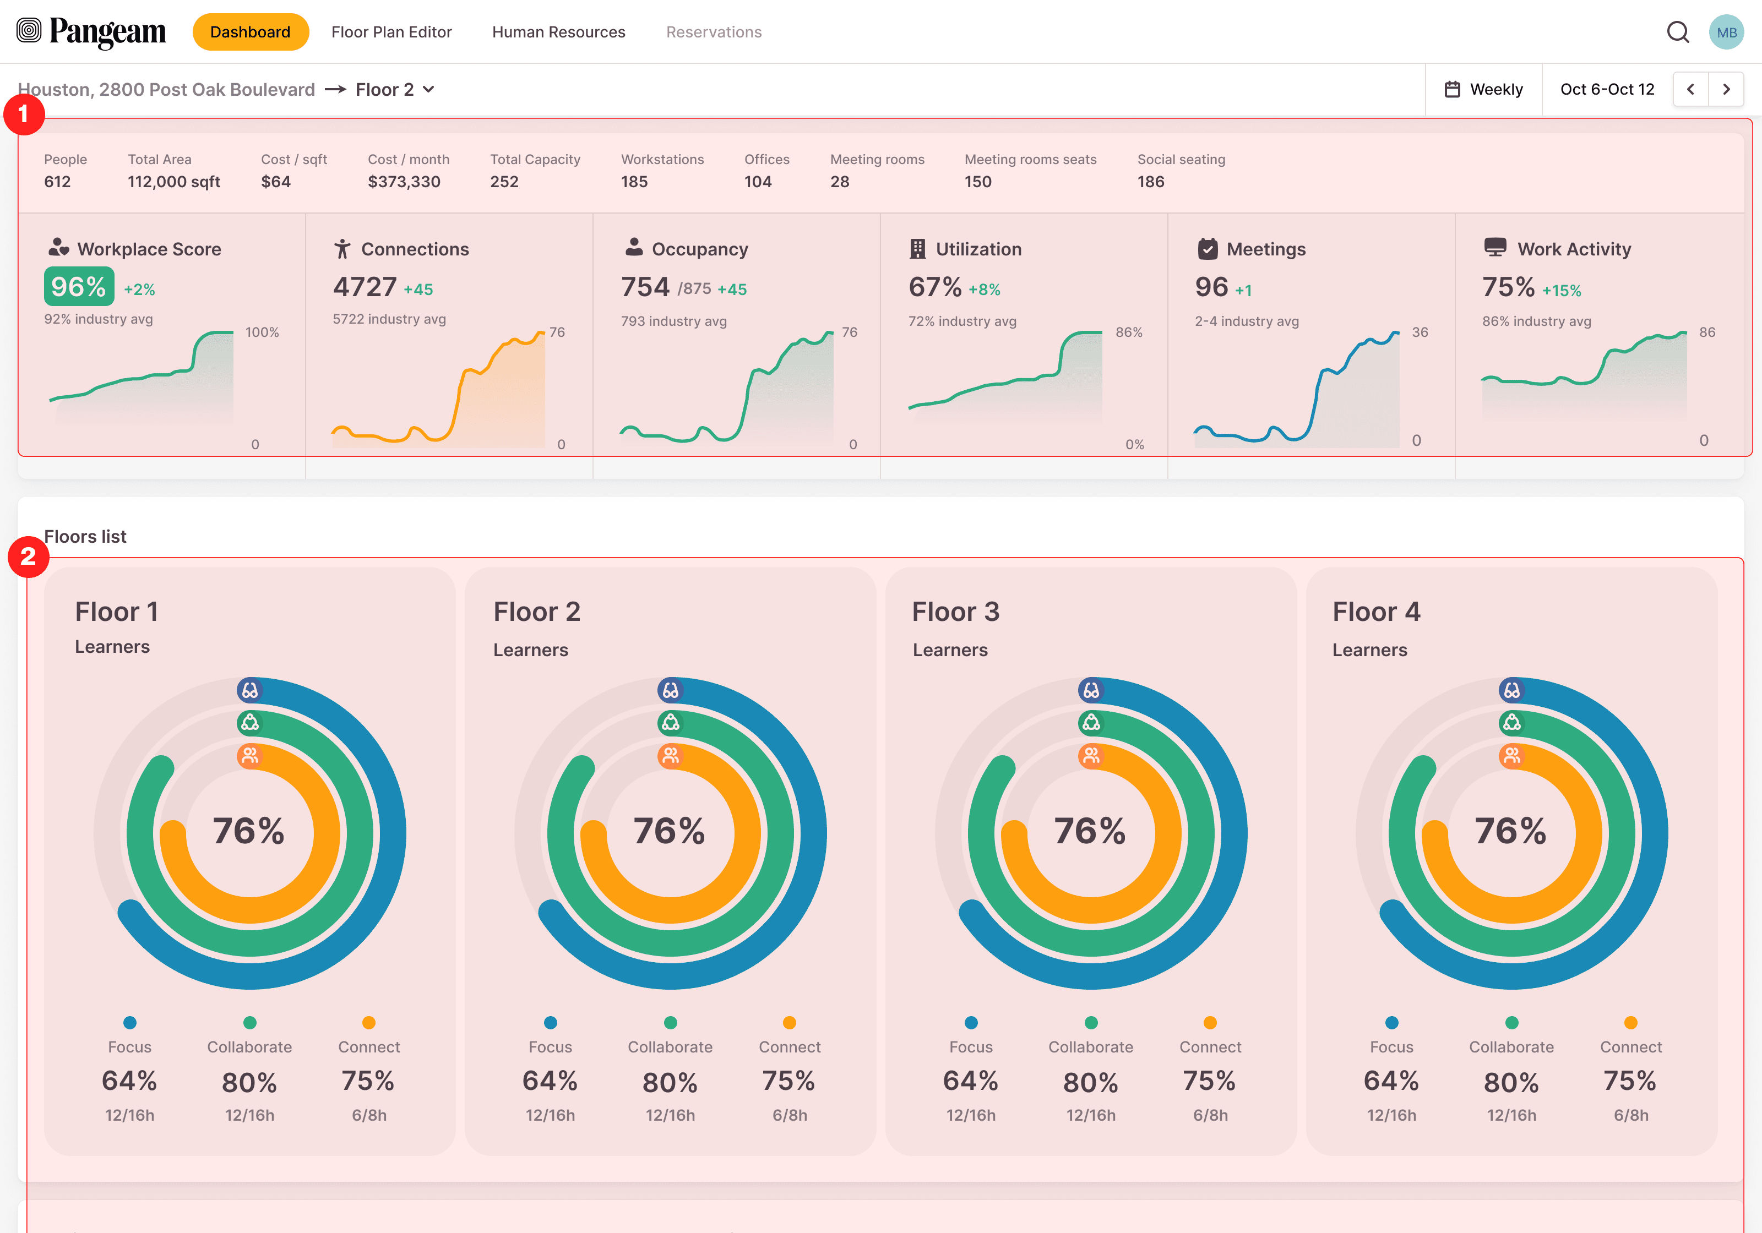The height and width of the screenshot is (1233, 1762).
Task: Click Floor 2 Connect people icon
Action: [671, 756]
